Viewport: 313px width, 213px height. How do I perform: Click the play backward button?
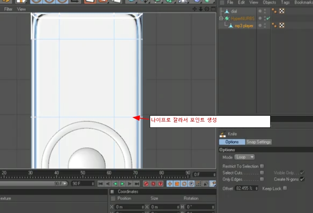pyautogui.click(x=115, y=184)
